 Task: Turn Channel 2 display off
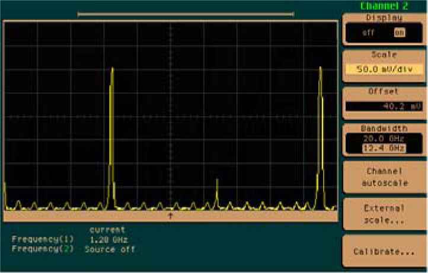(368, 33)
